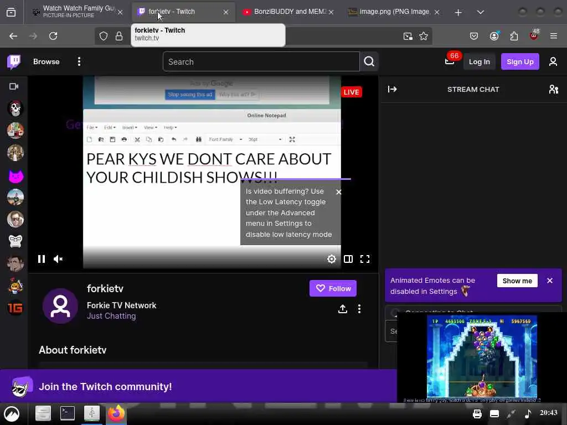This screenshot has width=567, height=425.
Task: Open the Twitch notifications inbox with 66 badge
Action: (x=450, y=61)
